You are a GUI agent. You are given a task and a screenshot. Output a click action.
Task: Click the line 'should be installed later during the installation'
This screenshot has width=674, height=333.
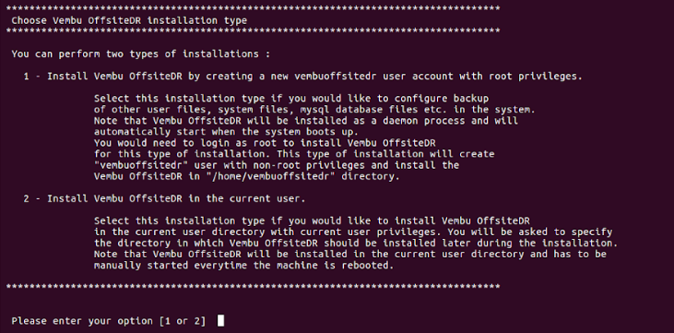pyautogui.click(x=356, y=244)
